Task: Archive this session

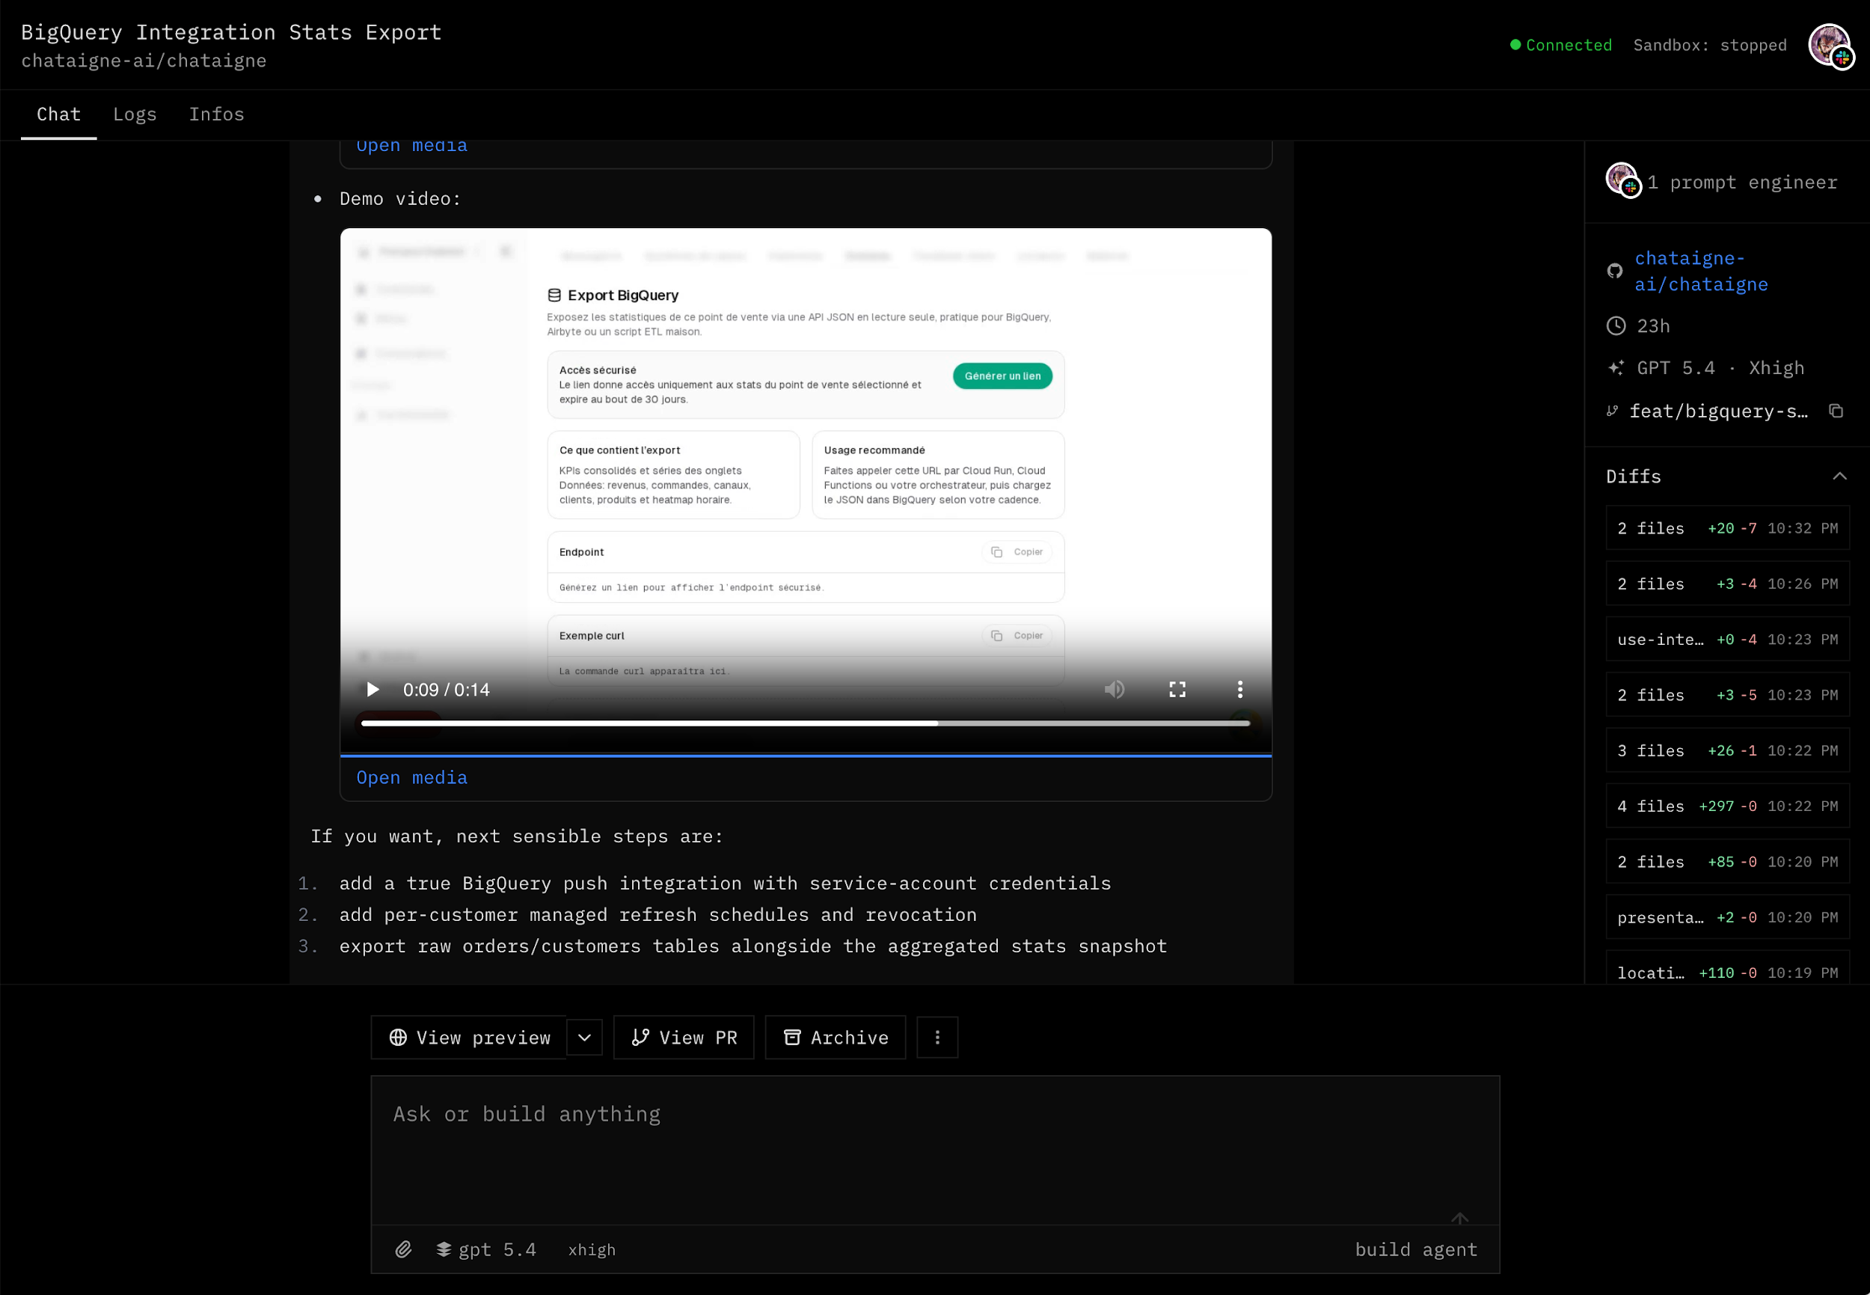Action: click(x=836, y=1038)
